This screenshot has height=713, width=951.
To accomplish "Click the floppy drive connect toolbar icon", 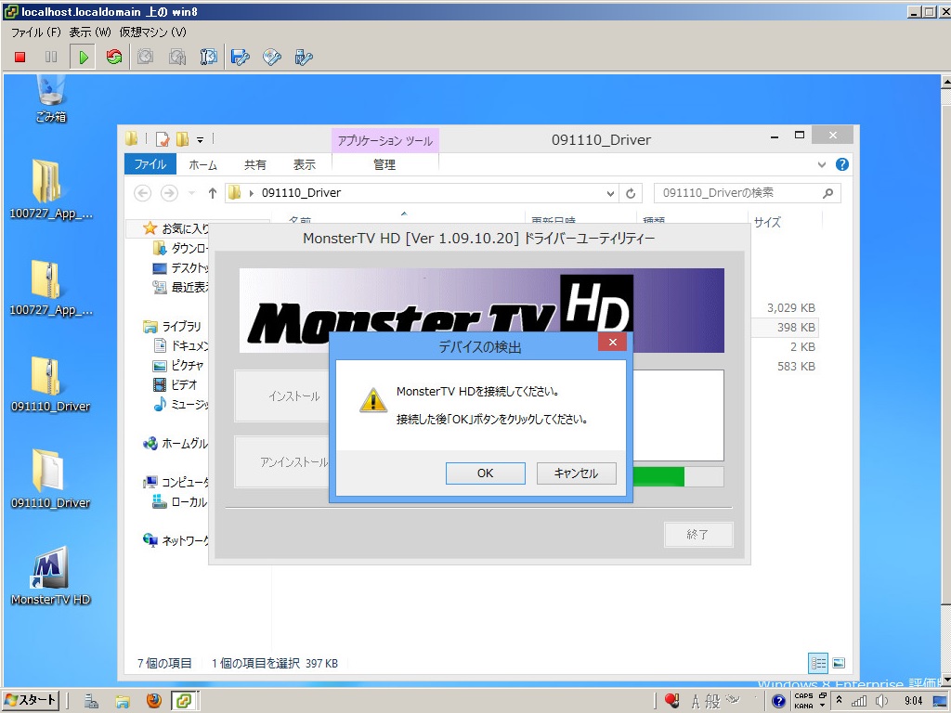I will (241, 57).
